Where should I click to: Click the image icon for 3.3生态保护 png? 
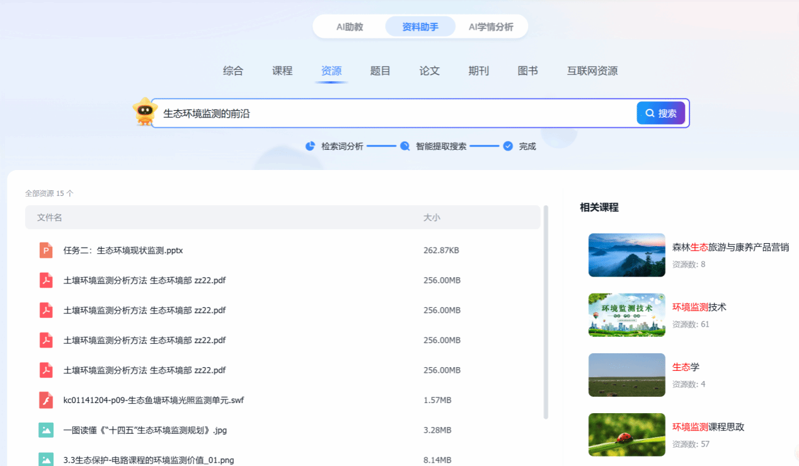46,460
